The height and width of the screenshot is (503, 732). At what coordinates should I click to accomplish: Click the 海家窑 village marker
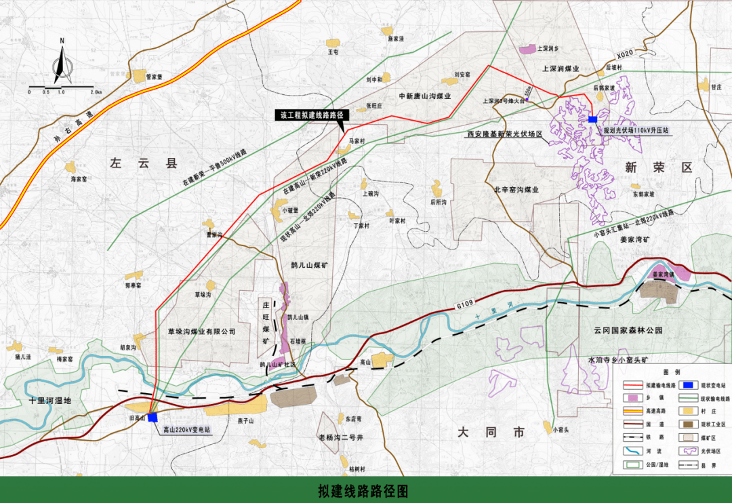click(70, 167)
